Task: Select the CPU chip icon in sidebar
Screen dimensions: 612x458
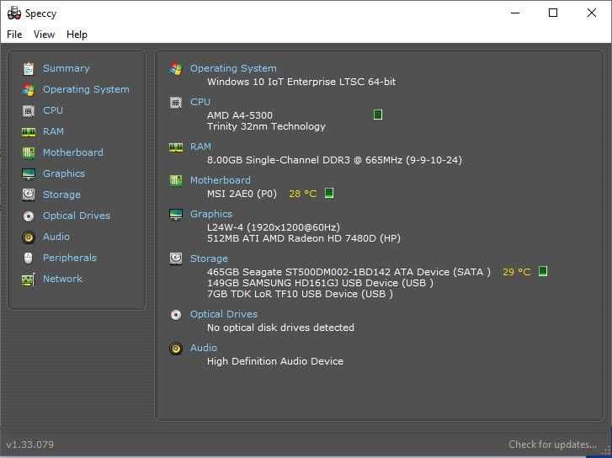Action: (29, 110)
